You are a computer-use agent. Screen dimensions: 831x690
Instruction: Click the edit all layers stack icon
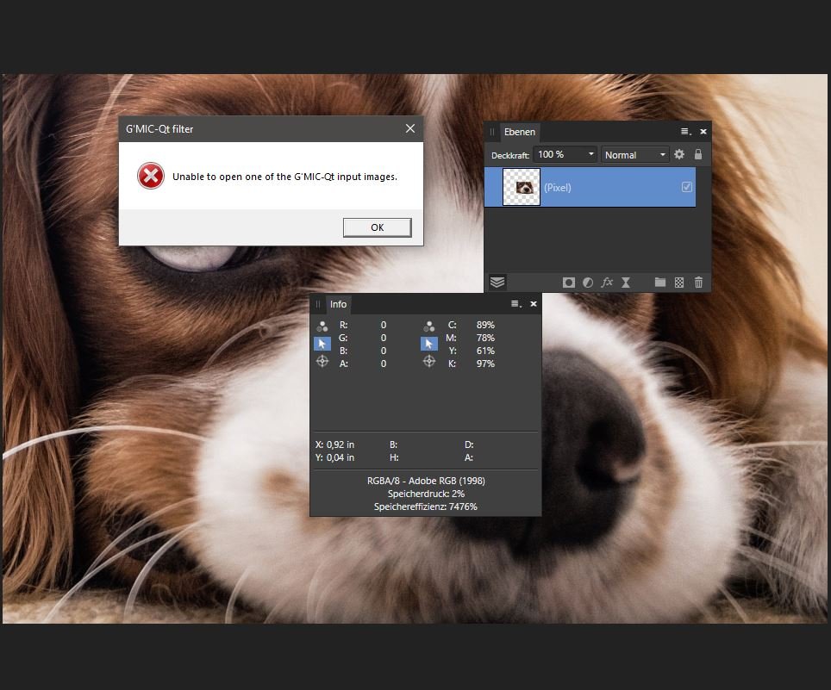click(x=497, y=283)
